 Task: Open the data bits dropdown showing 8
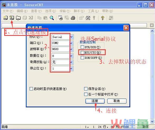pos(72,56)
